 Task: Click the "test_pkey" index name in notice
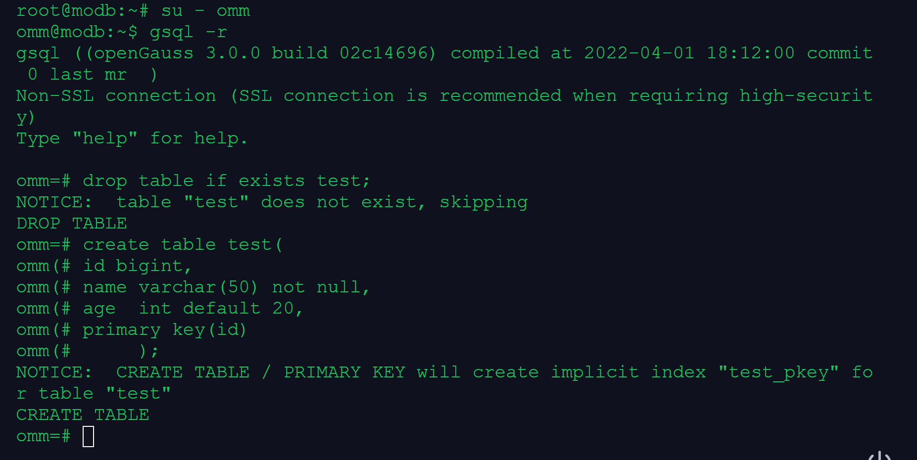coord(778,372)
